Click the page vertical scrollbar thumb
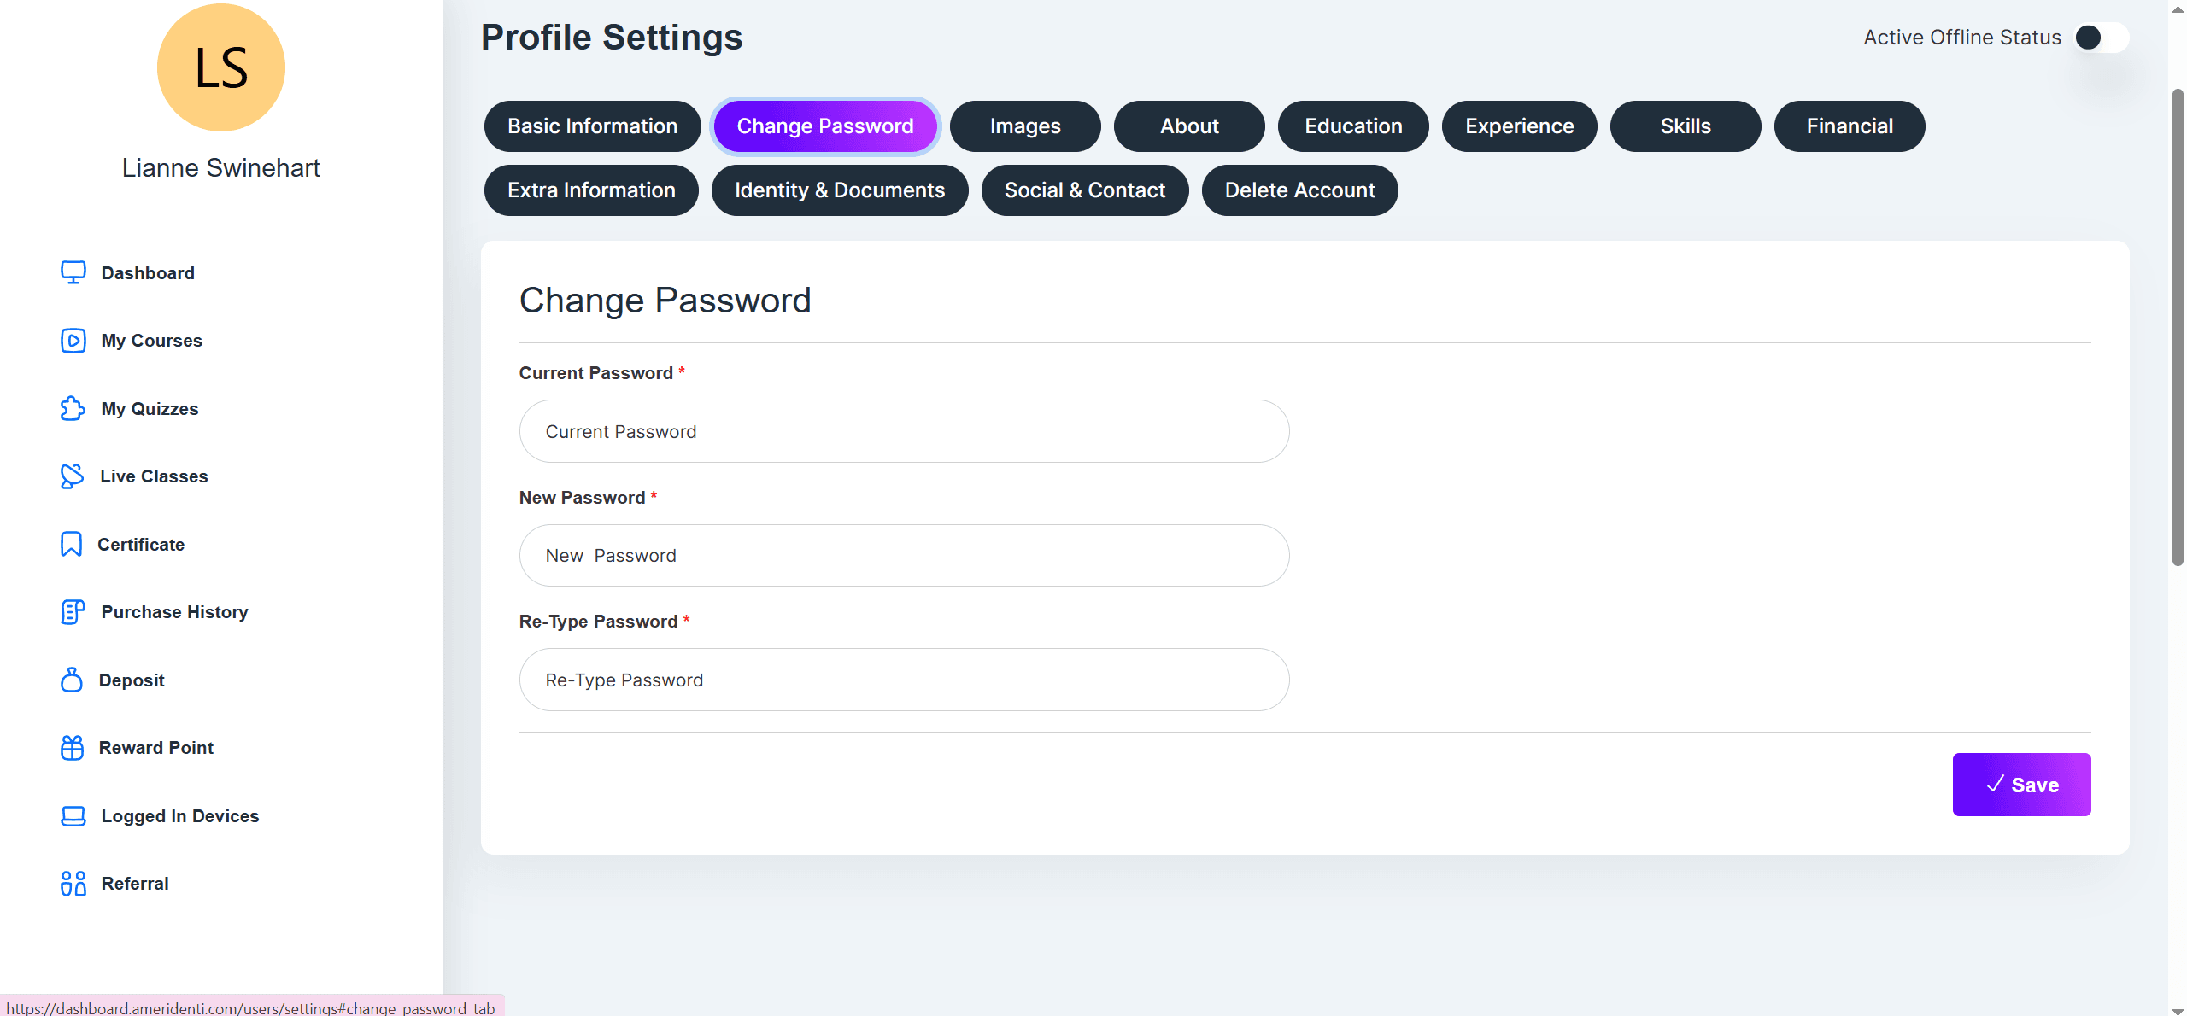The height and width of the screenshot is (1016, 2187). 2178,326
